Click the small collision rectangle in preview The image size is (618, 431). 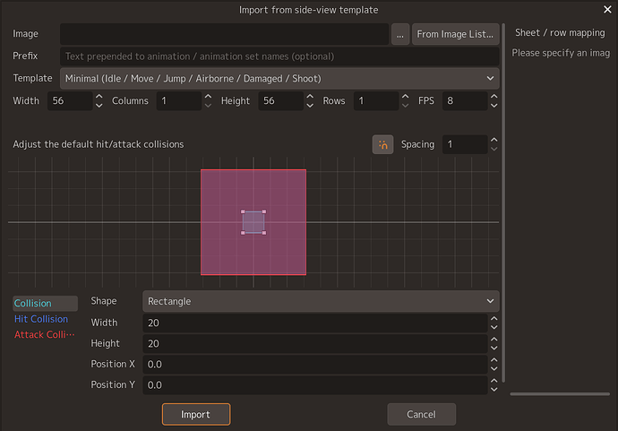point(253,222)
